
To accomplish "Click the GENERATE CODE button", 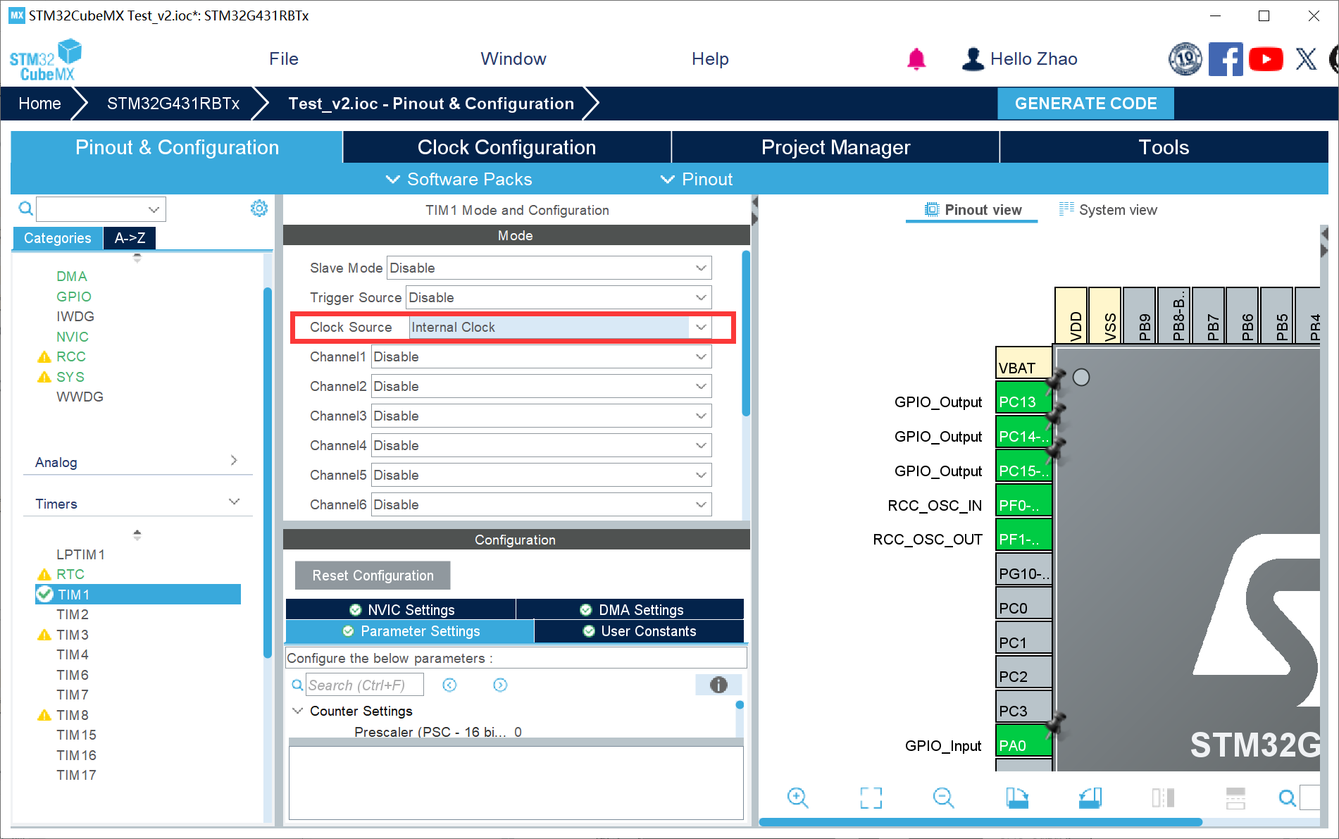I will (x=1085, y=104).
